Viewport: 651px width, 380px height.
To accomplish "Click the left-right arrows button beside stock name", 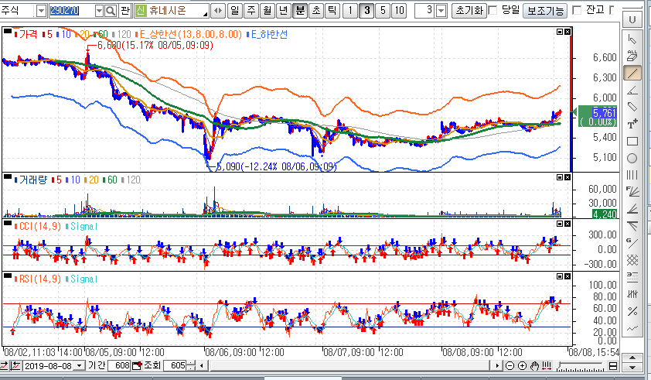I will [x=217, y=11].
